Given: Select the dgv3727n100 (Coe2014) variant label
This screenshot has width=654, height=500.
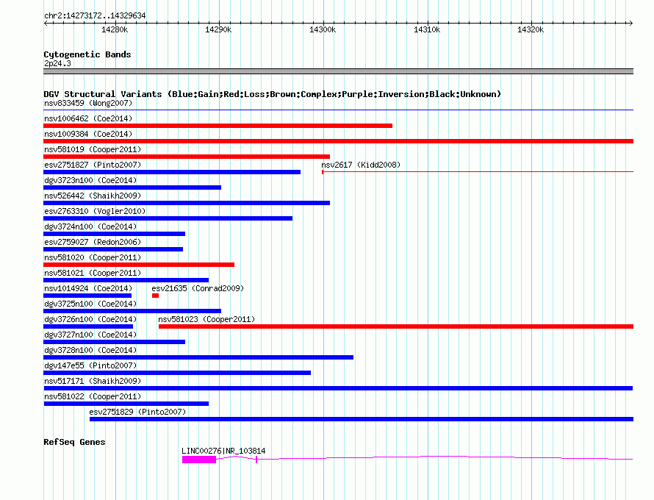Looking at the screenshot, I should point(90,335).
